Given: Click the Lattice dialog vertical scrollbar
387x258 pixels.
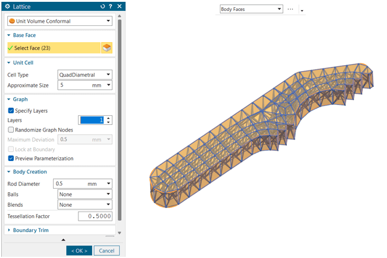Looking at the screenshot, I should (x=119, y=121).
